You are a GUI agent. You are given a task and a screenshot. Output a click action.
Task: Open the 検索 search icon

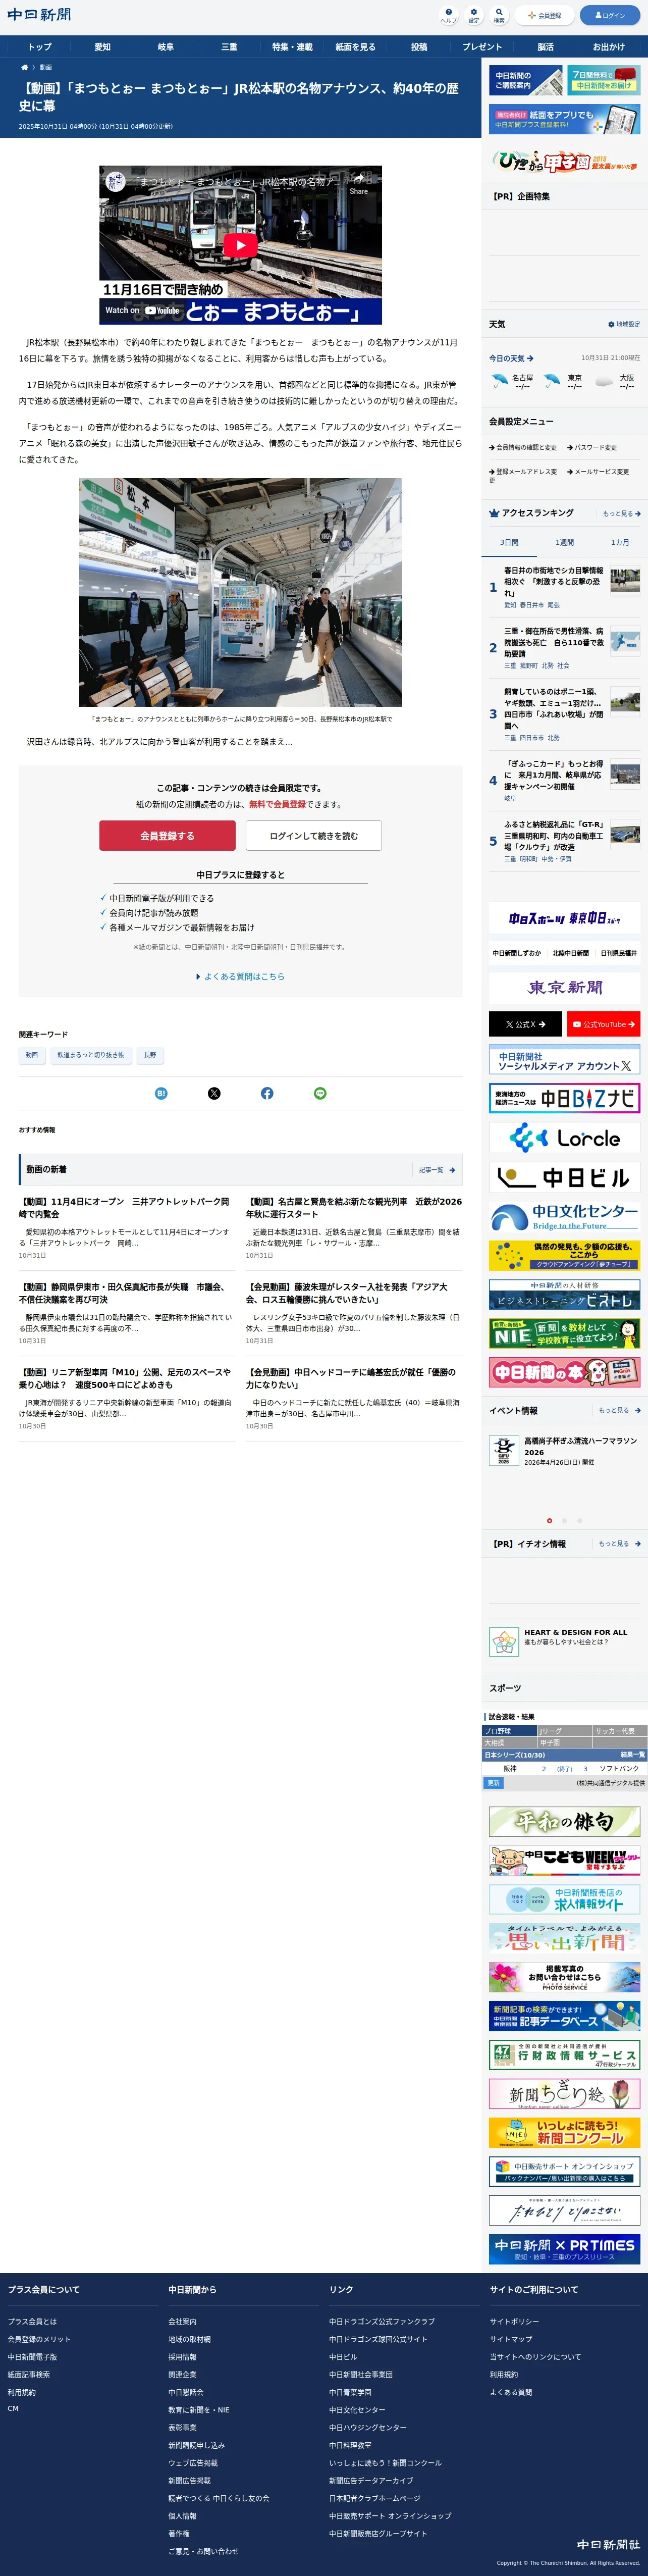tap(499, 15)
